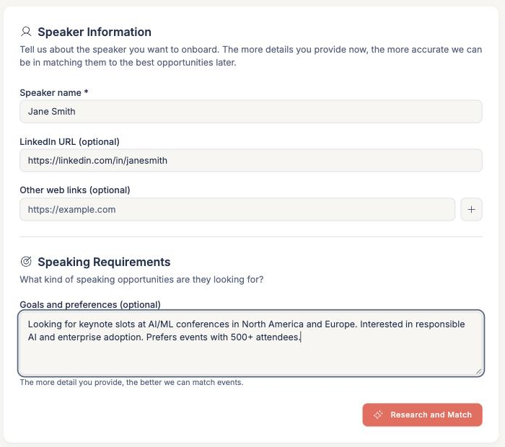Focus the LinkedIn URL input field
This screenshot has width=505, height=447.
(251, 160)
